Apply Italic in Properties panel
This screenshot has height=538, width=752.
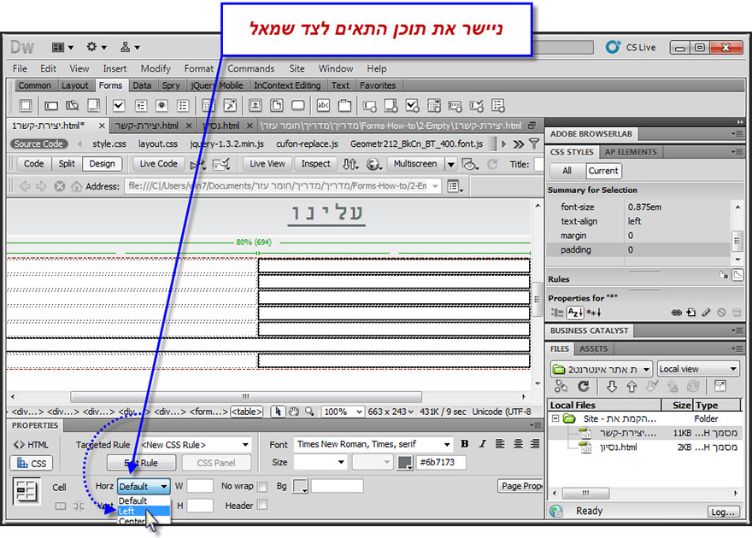(x=483, y=443)
